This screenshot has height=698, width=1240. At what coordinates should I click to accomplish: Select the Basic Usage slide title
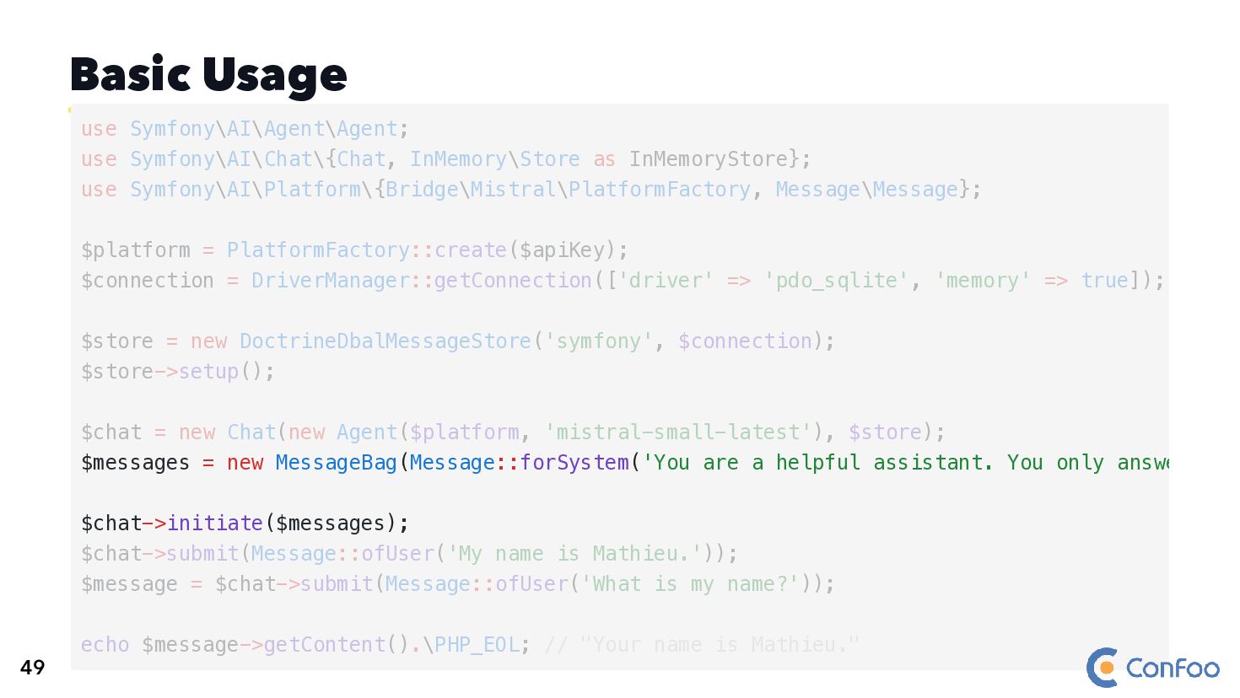208,75
